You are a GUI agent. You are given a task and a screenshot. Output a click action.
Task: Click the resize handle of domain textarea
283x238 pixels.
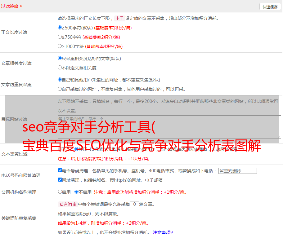(279, 137)
